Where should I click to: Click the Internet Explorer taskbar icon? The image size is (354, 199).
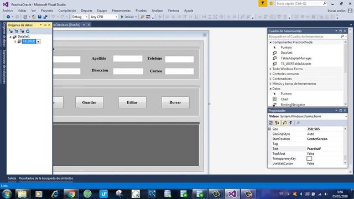tap(55, 194)
